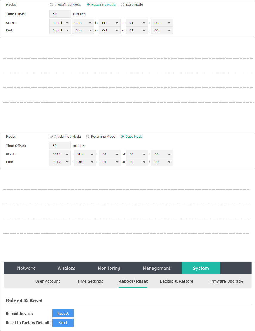
Task: Open the Monitoring tab
Action: pyautogui.click(x=109, y=268)
